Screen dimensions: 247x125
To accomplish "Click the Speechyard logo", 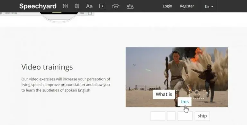I will click(x=38, y=6).
